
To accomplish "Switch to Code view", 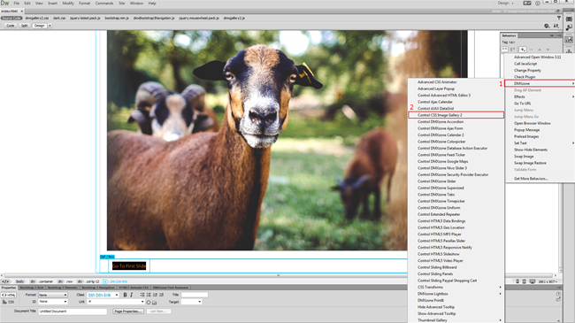I will (11, 26).
